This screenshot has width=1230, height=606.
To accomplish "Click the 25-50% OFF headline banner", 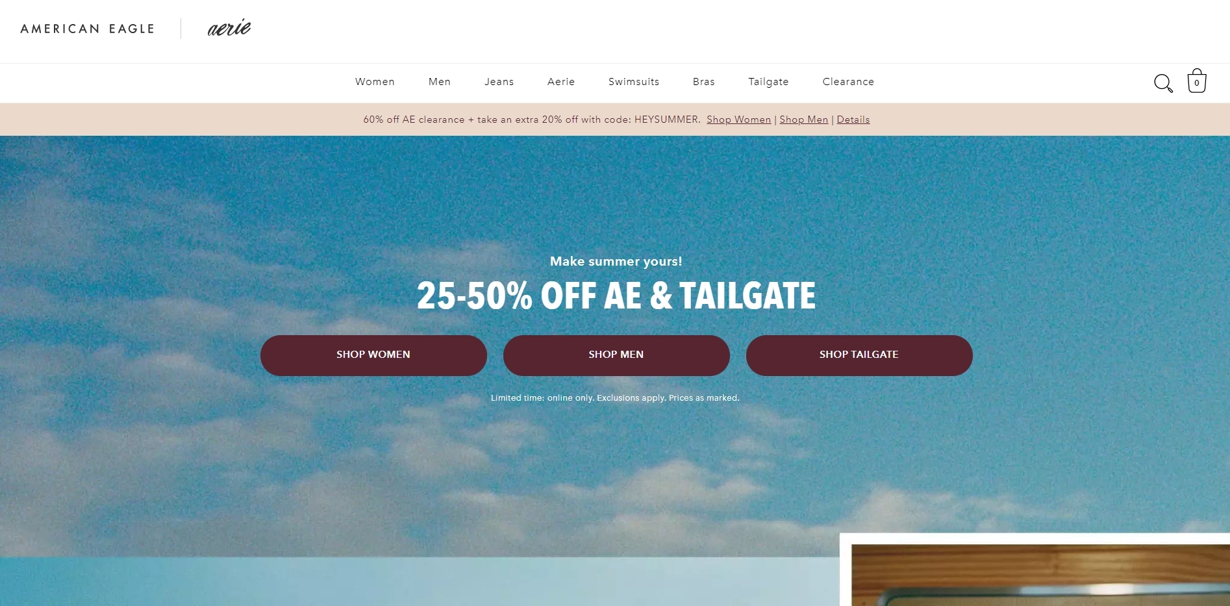I will pyautogui.click(x=616, y=296).
